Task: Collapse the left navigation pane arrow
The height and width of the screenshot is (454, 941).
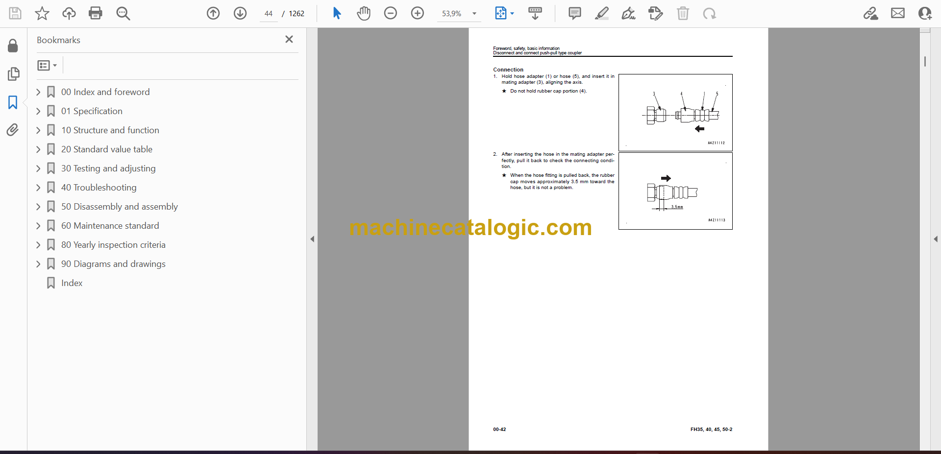Action: [312, 239]
